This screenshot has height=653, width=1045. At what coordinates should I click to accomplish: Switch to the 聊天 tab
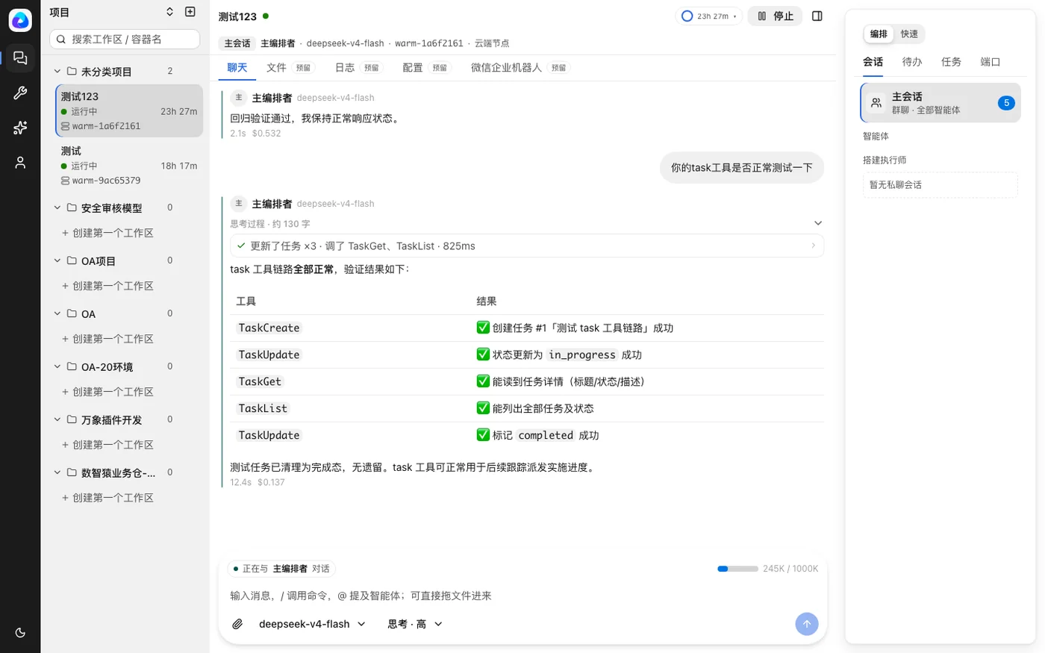coord(237,67)
